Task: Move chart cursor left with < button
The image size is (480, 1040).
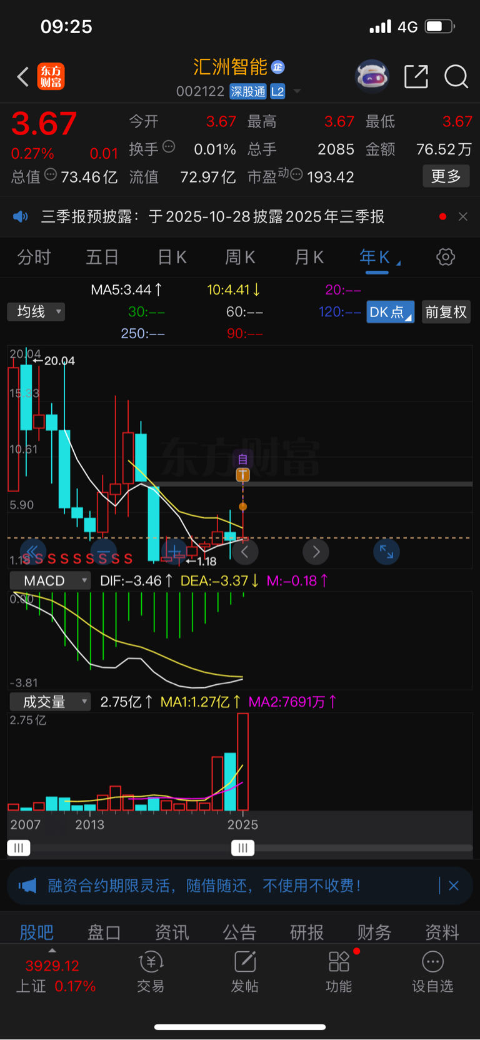Action: [245, 552]
